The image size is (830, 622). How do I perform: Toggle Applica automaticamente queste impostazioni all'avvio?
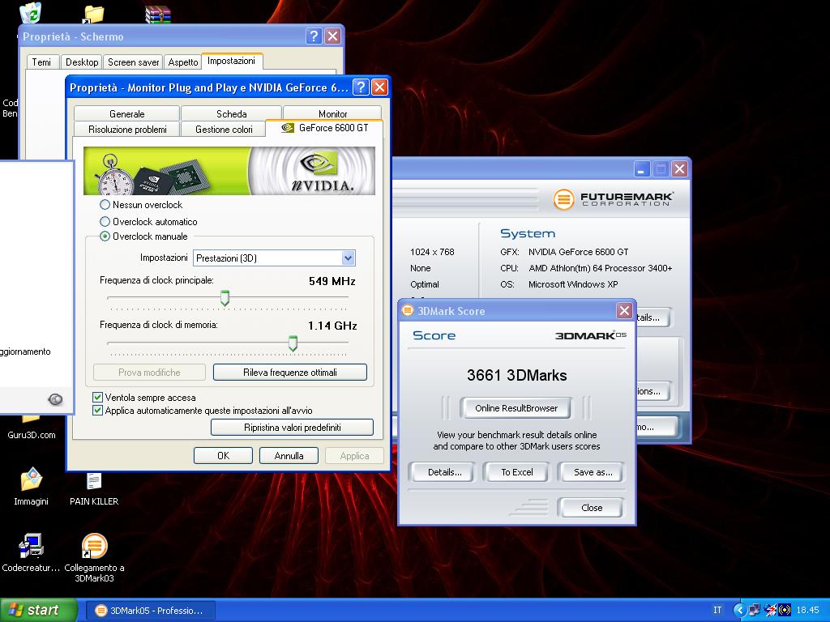pos(97,411)
